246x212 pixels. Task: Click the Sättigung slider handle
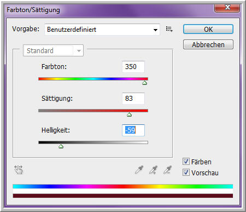point(129,114)
